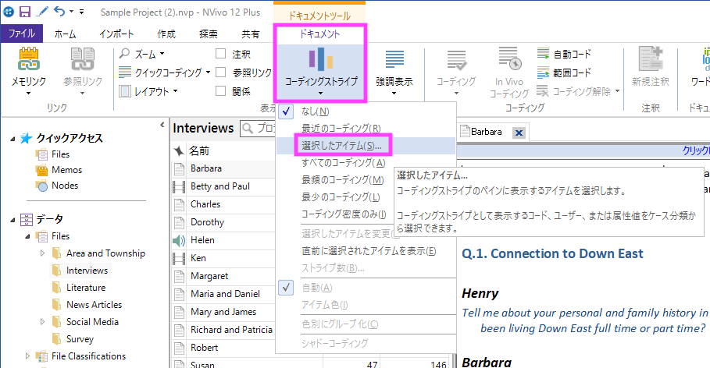The width and height of the screenshot is (710, 368).
Task: Click the undo arrow icon
Action: [x=59, y=12]
